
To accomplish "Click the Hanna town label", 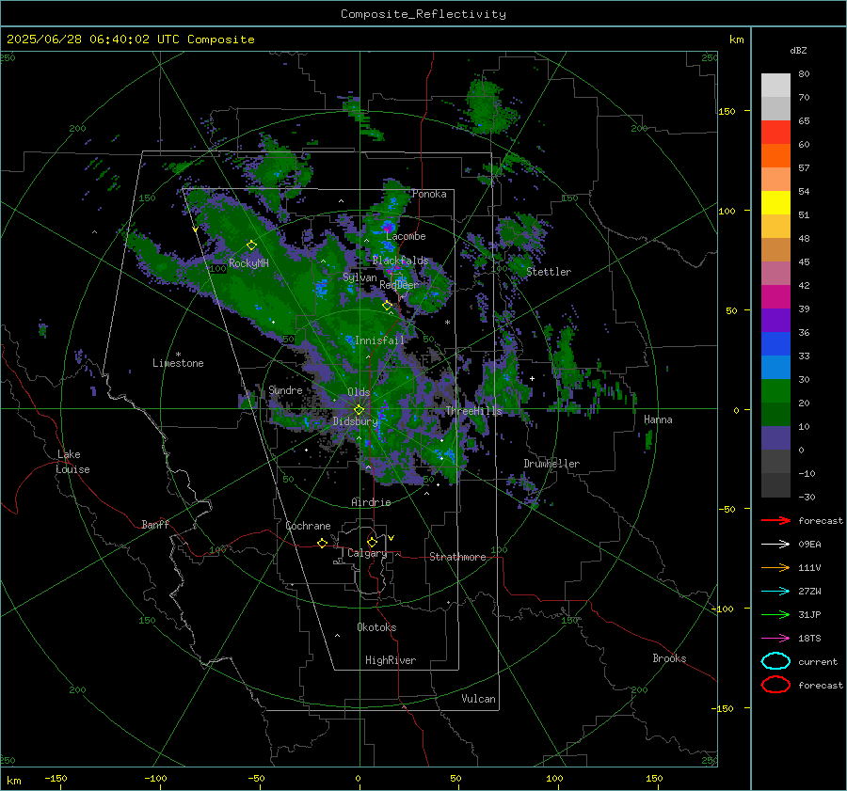I will click(x=658, y=419).
